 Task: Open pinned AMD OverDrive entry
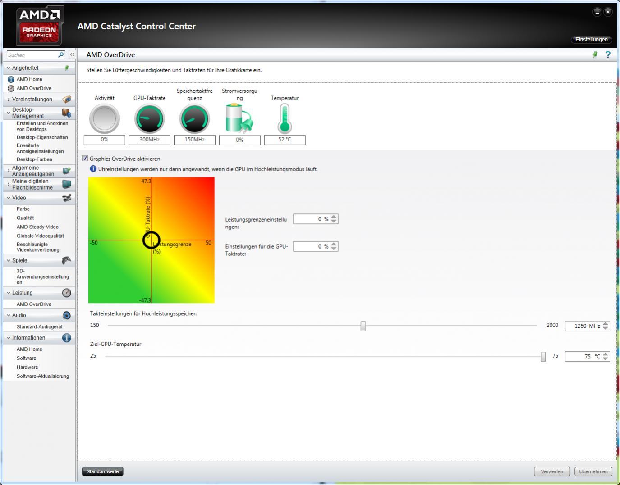point(34,88)
